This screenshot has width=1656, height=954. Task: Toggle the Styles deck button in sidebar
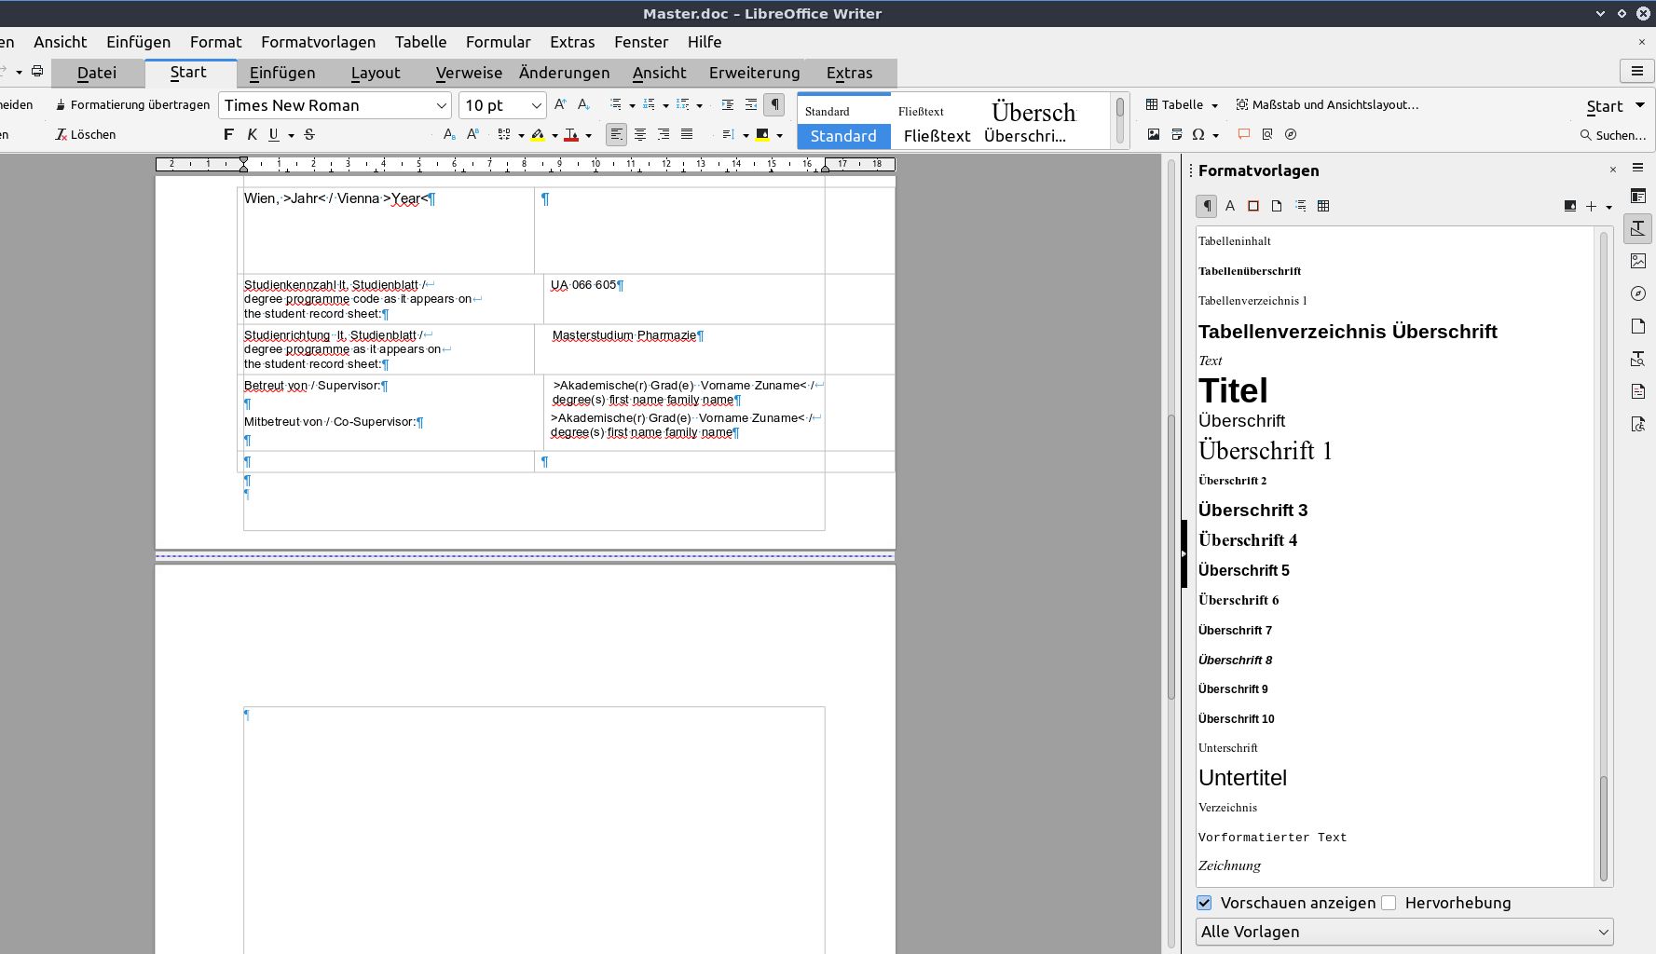(1638, 228)
